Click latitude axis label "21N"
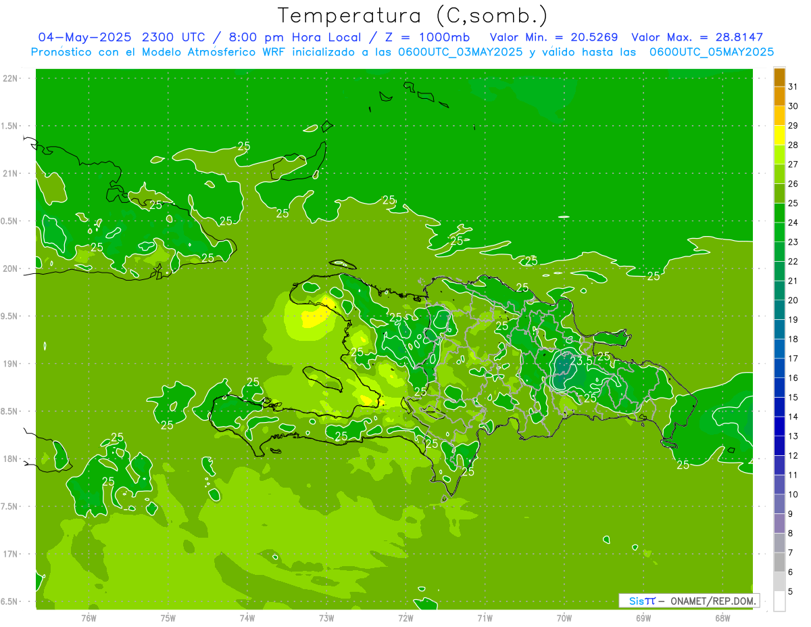 tap(9, 173)
